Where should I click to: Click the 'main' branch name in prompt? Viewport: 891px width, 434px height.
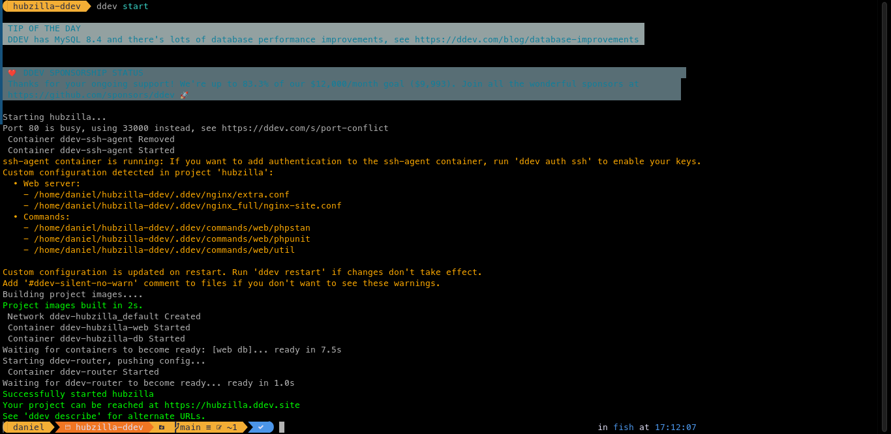(190, 427)
